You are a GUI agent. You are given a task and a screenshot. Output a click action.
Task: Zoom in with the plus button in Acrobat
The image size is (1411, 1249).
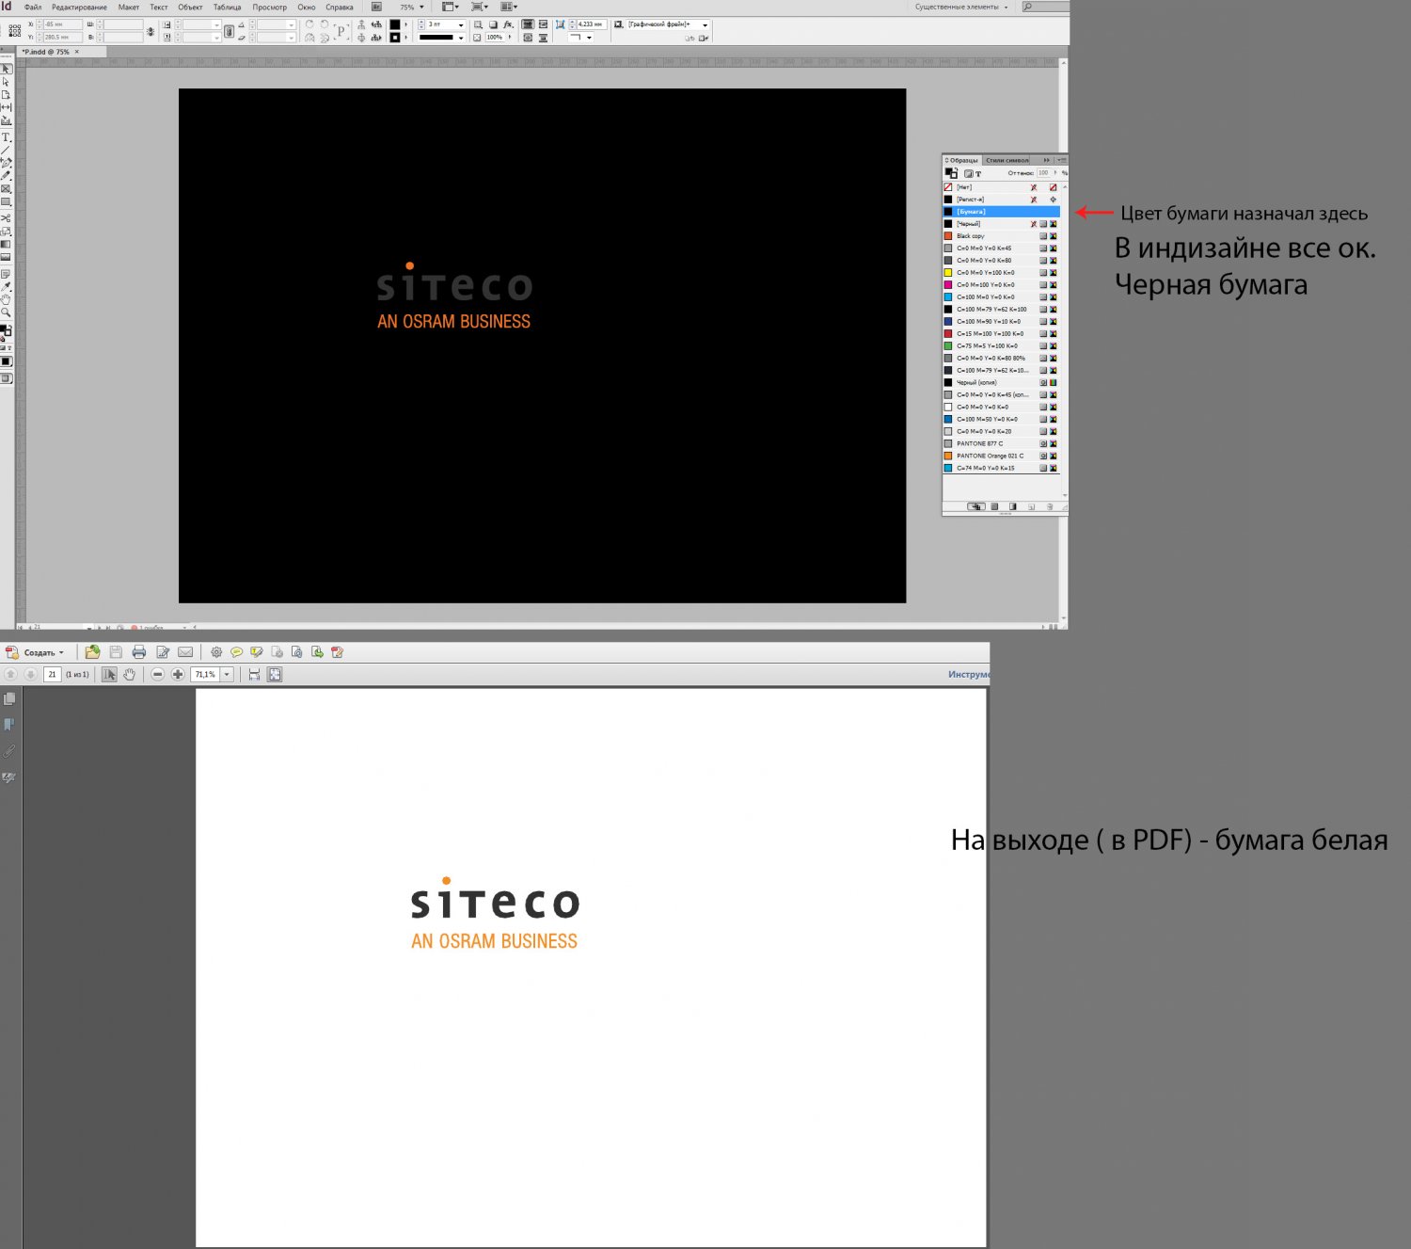pos(178,675)
